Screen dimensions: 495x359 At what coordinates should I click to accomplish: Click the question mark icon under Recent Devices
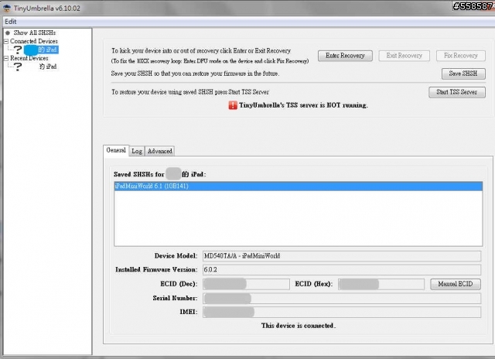pos(18,67)
